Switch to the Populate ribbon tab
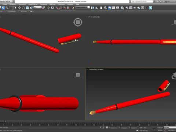Viewport: 176px width, 132px height. pyautogui.click(x=24, y=12)
